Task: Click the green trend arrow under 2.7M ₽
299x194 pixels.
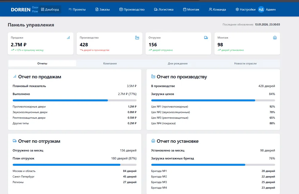Action: click(x=13, y=50)
